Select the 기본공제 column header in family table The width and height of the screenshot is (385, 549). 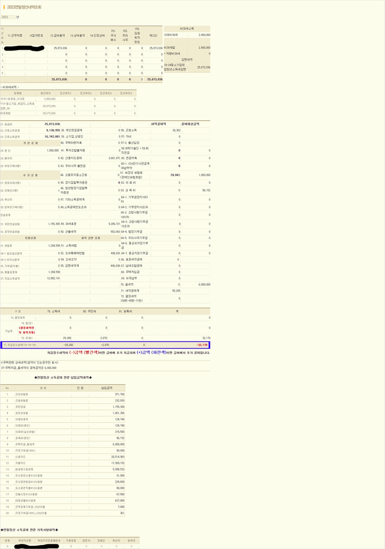pos(71,540)
